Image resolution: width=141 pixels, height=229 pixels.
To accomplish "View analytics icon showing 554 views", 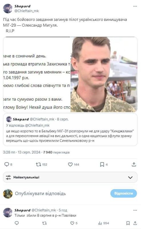I will pos(100,223).
